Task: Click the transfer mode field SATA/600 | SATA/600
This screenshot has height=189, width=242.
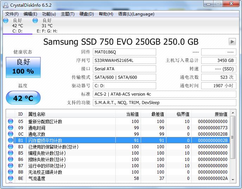Action: 125,77
